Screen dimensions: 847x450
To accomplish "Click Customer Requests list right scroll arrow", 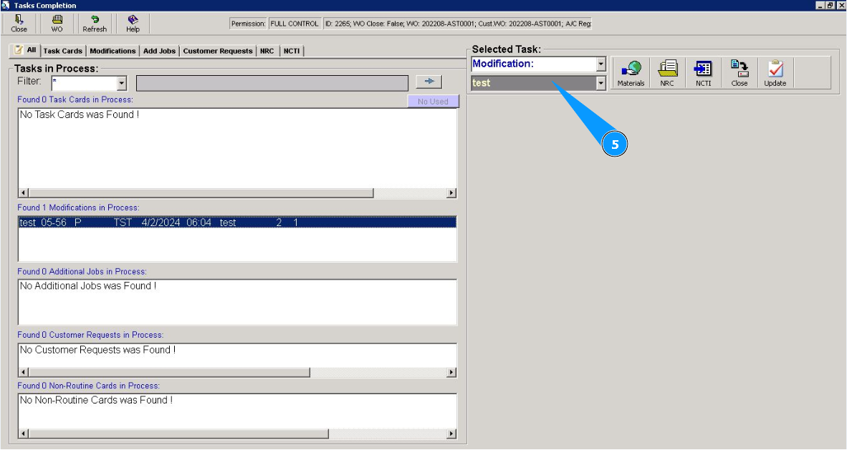I will pyautogui.click(x=451, y=372).
